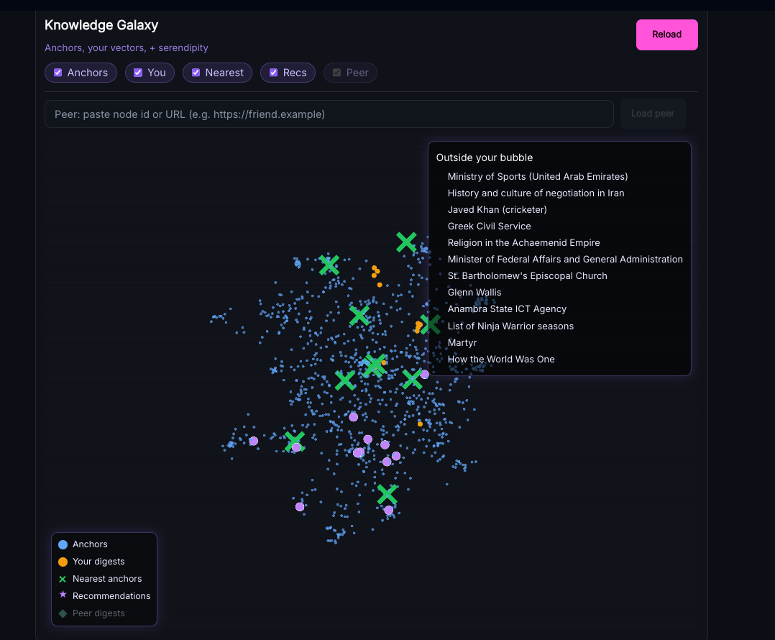Select the topmost green X marker in galaxy
The height and width of the screenshot is (640, 775).
(x=406, y=242)
